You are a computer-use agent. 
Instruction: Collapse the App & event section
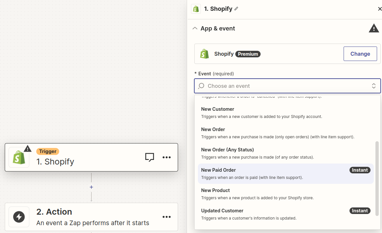click(195, 29)
